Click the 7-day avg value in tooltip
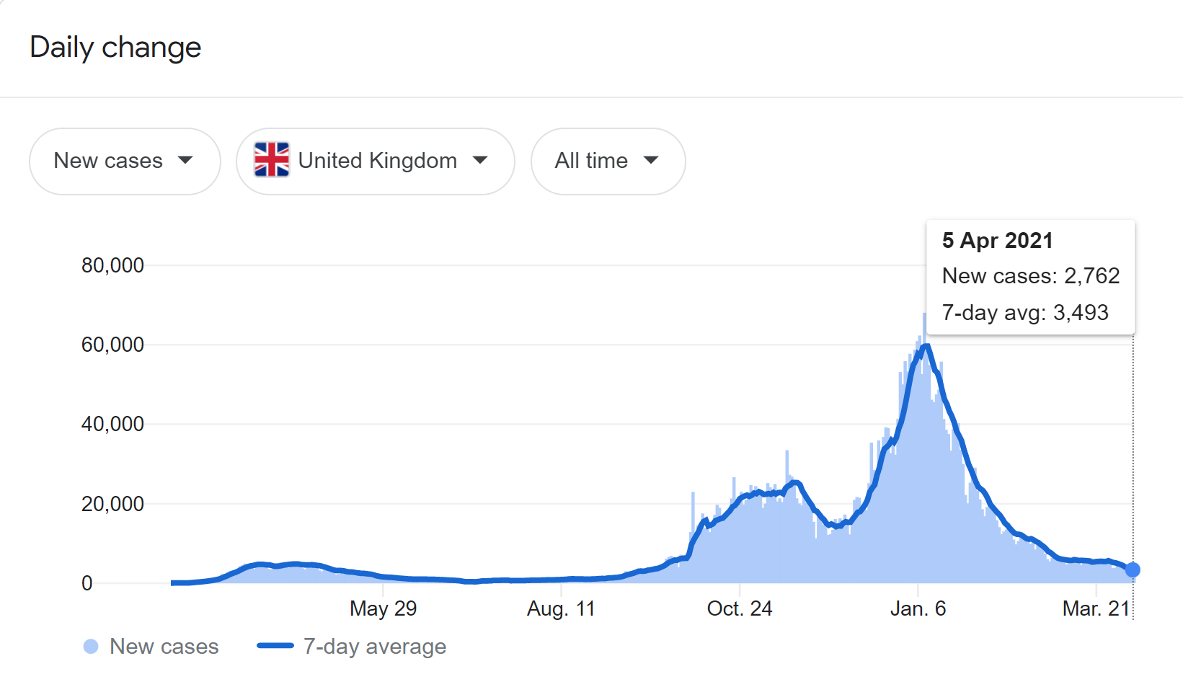Image resolution: width=1183 pixels, height=687 pixels. (1081, 313)
